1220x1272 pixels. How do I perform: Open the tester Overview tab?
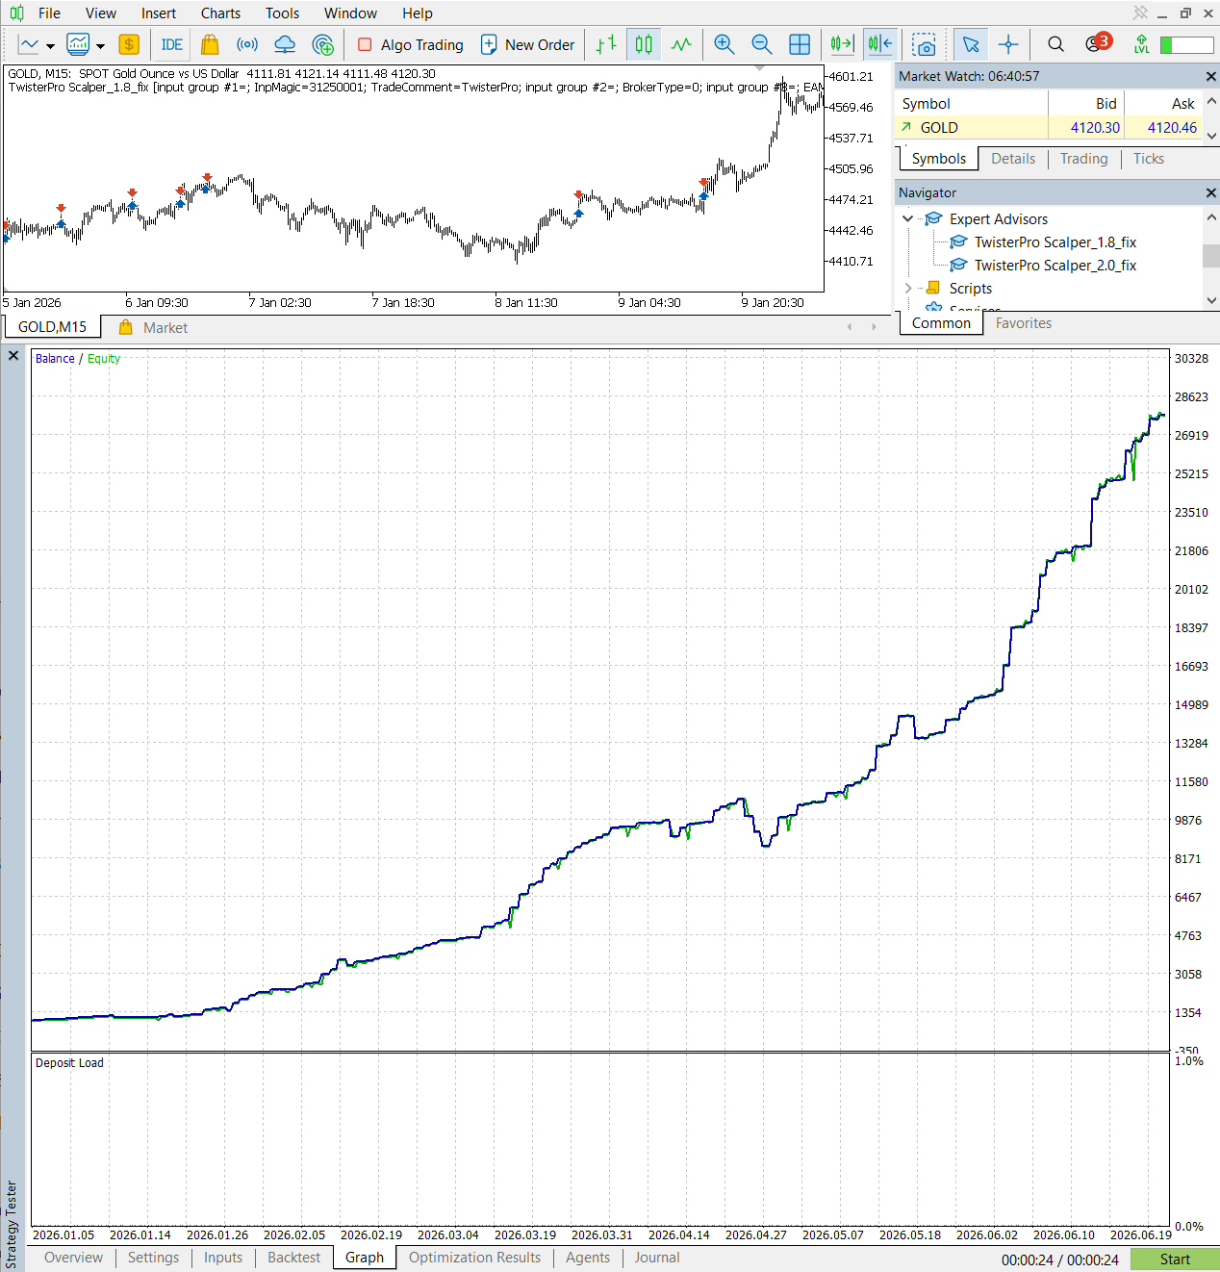pos(73,1258)
